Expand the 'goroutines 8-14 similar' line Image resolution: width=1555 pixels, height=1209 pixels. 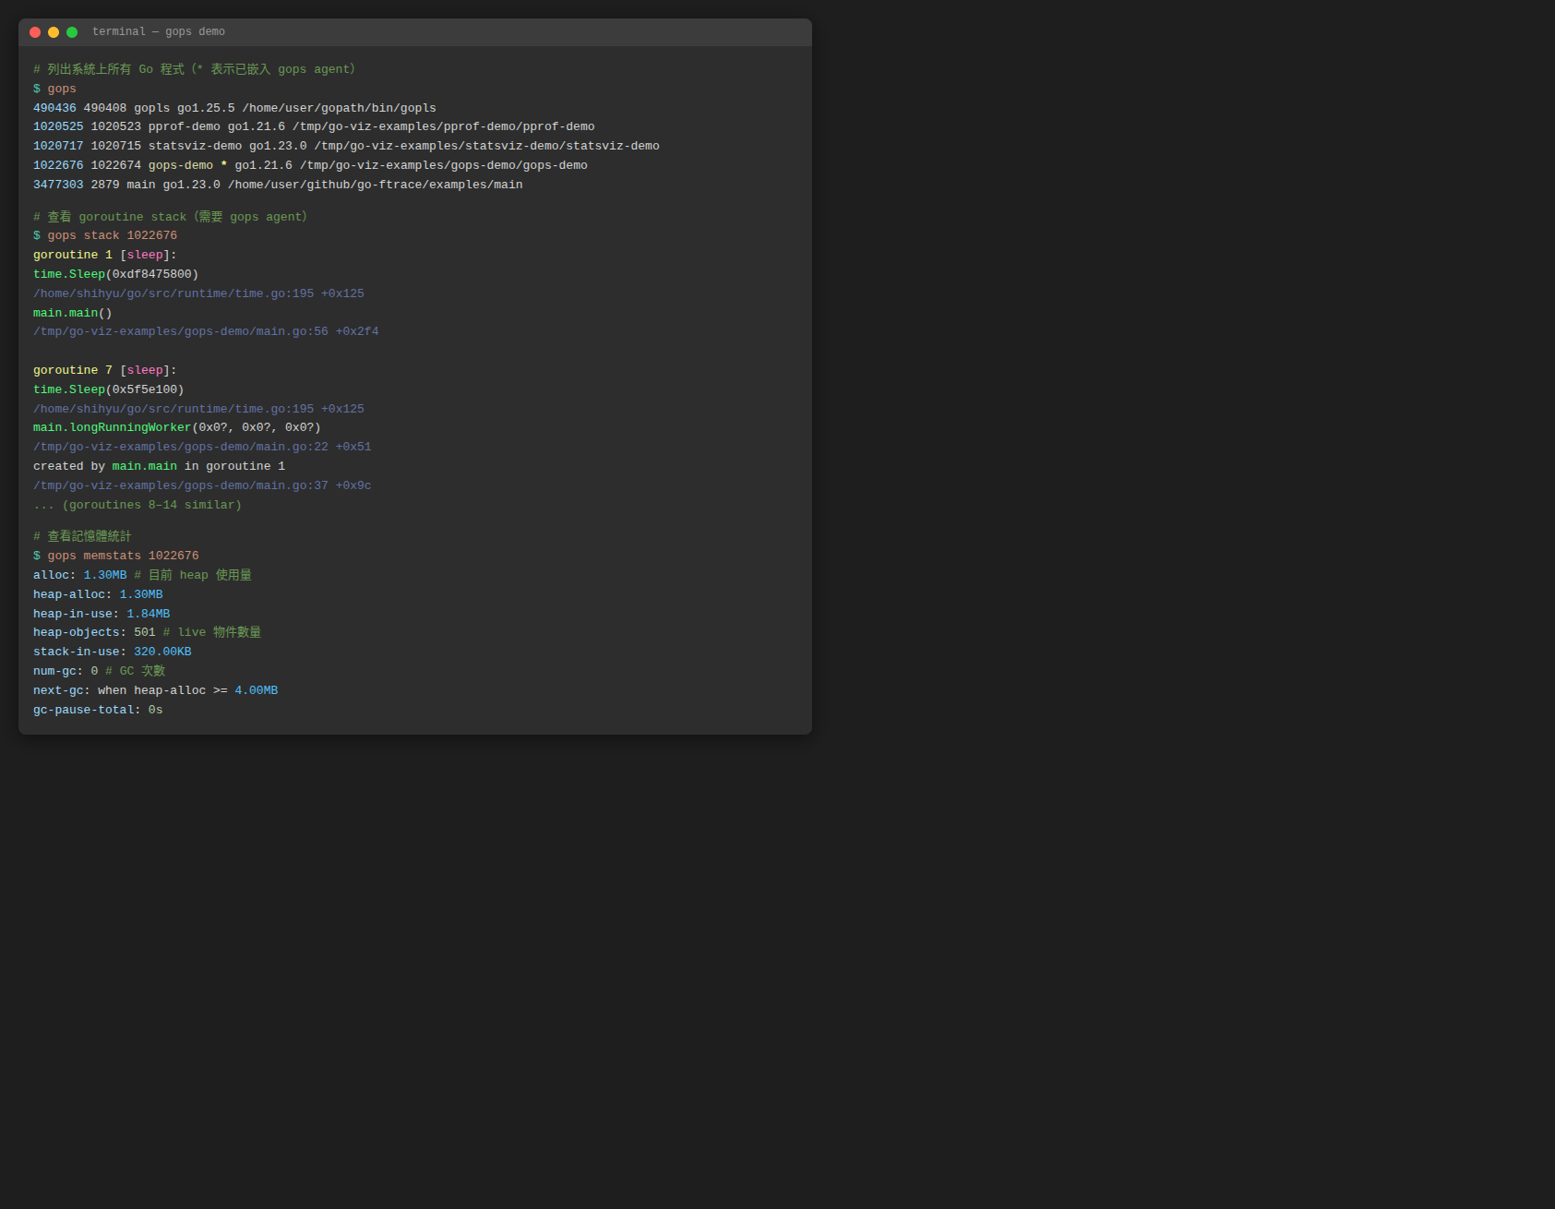[x=138, y=506]
